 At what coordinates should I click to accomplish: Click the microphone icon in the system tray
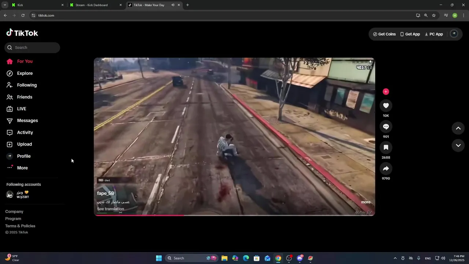(418, 258)
